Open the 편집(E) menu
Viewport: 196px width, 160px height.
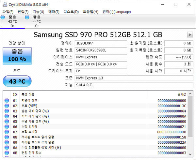point(23,12)
